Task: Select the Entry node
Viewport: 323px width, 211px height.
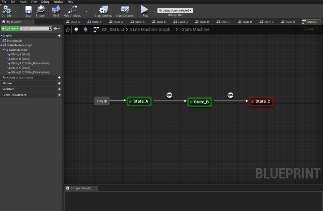Action: click(102, 101)
